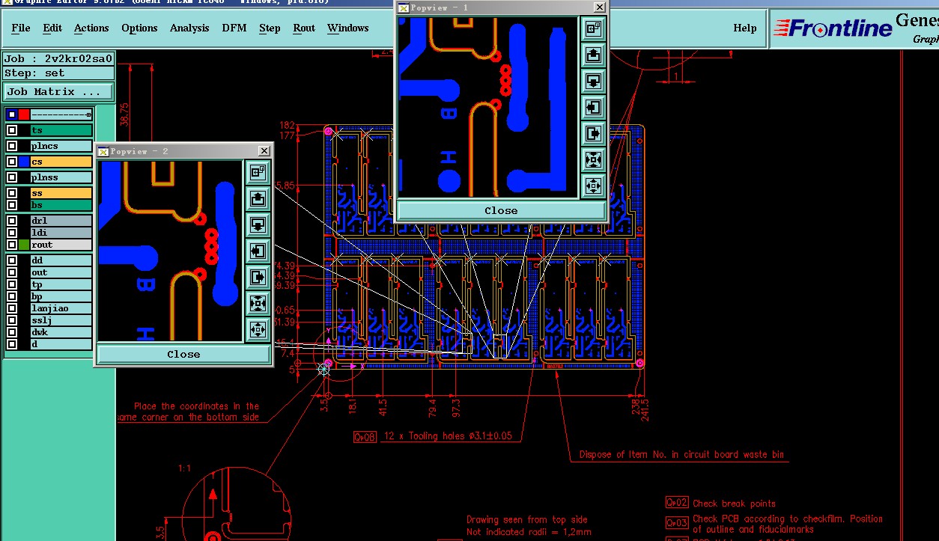Zoom in using Popview - 1 inward-arrows icon
This screenshot has height=541, width=939.
pyautogui.click(x=593, y=159)
